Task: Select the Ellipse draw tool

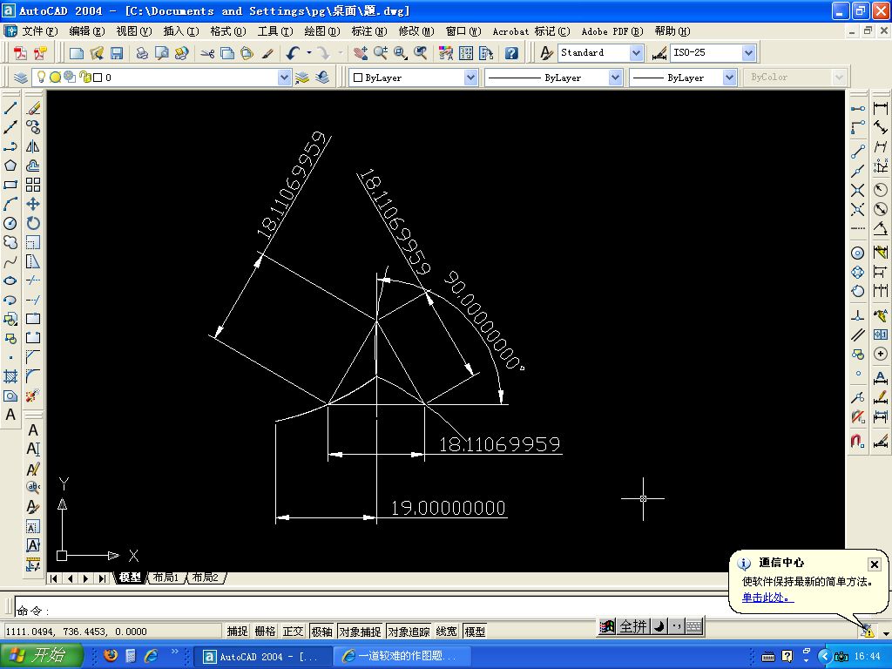Action: click(x=10, y=280)
